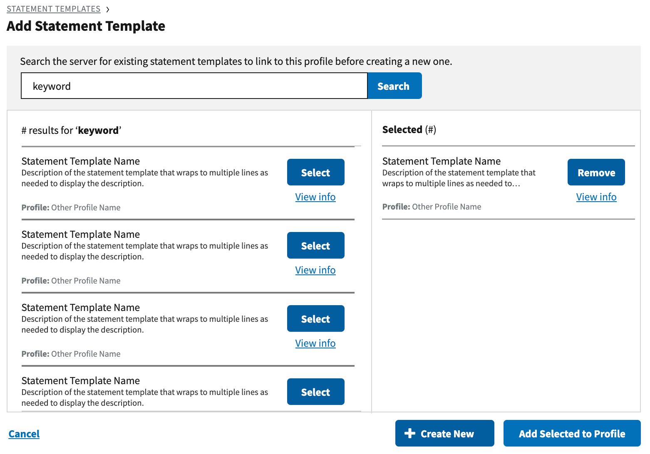Click the first result's Statement Template Name
The height and width of the screenshot is (454, 650).
(81, 161)
